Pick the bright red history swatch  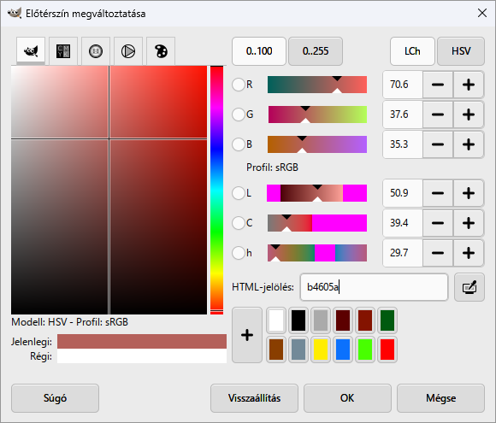point(387,350)
